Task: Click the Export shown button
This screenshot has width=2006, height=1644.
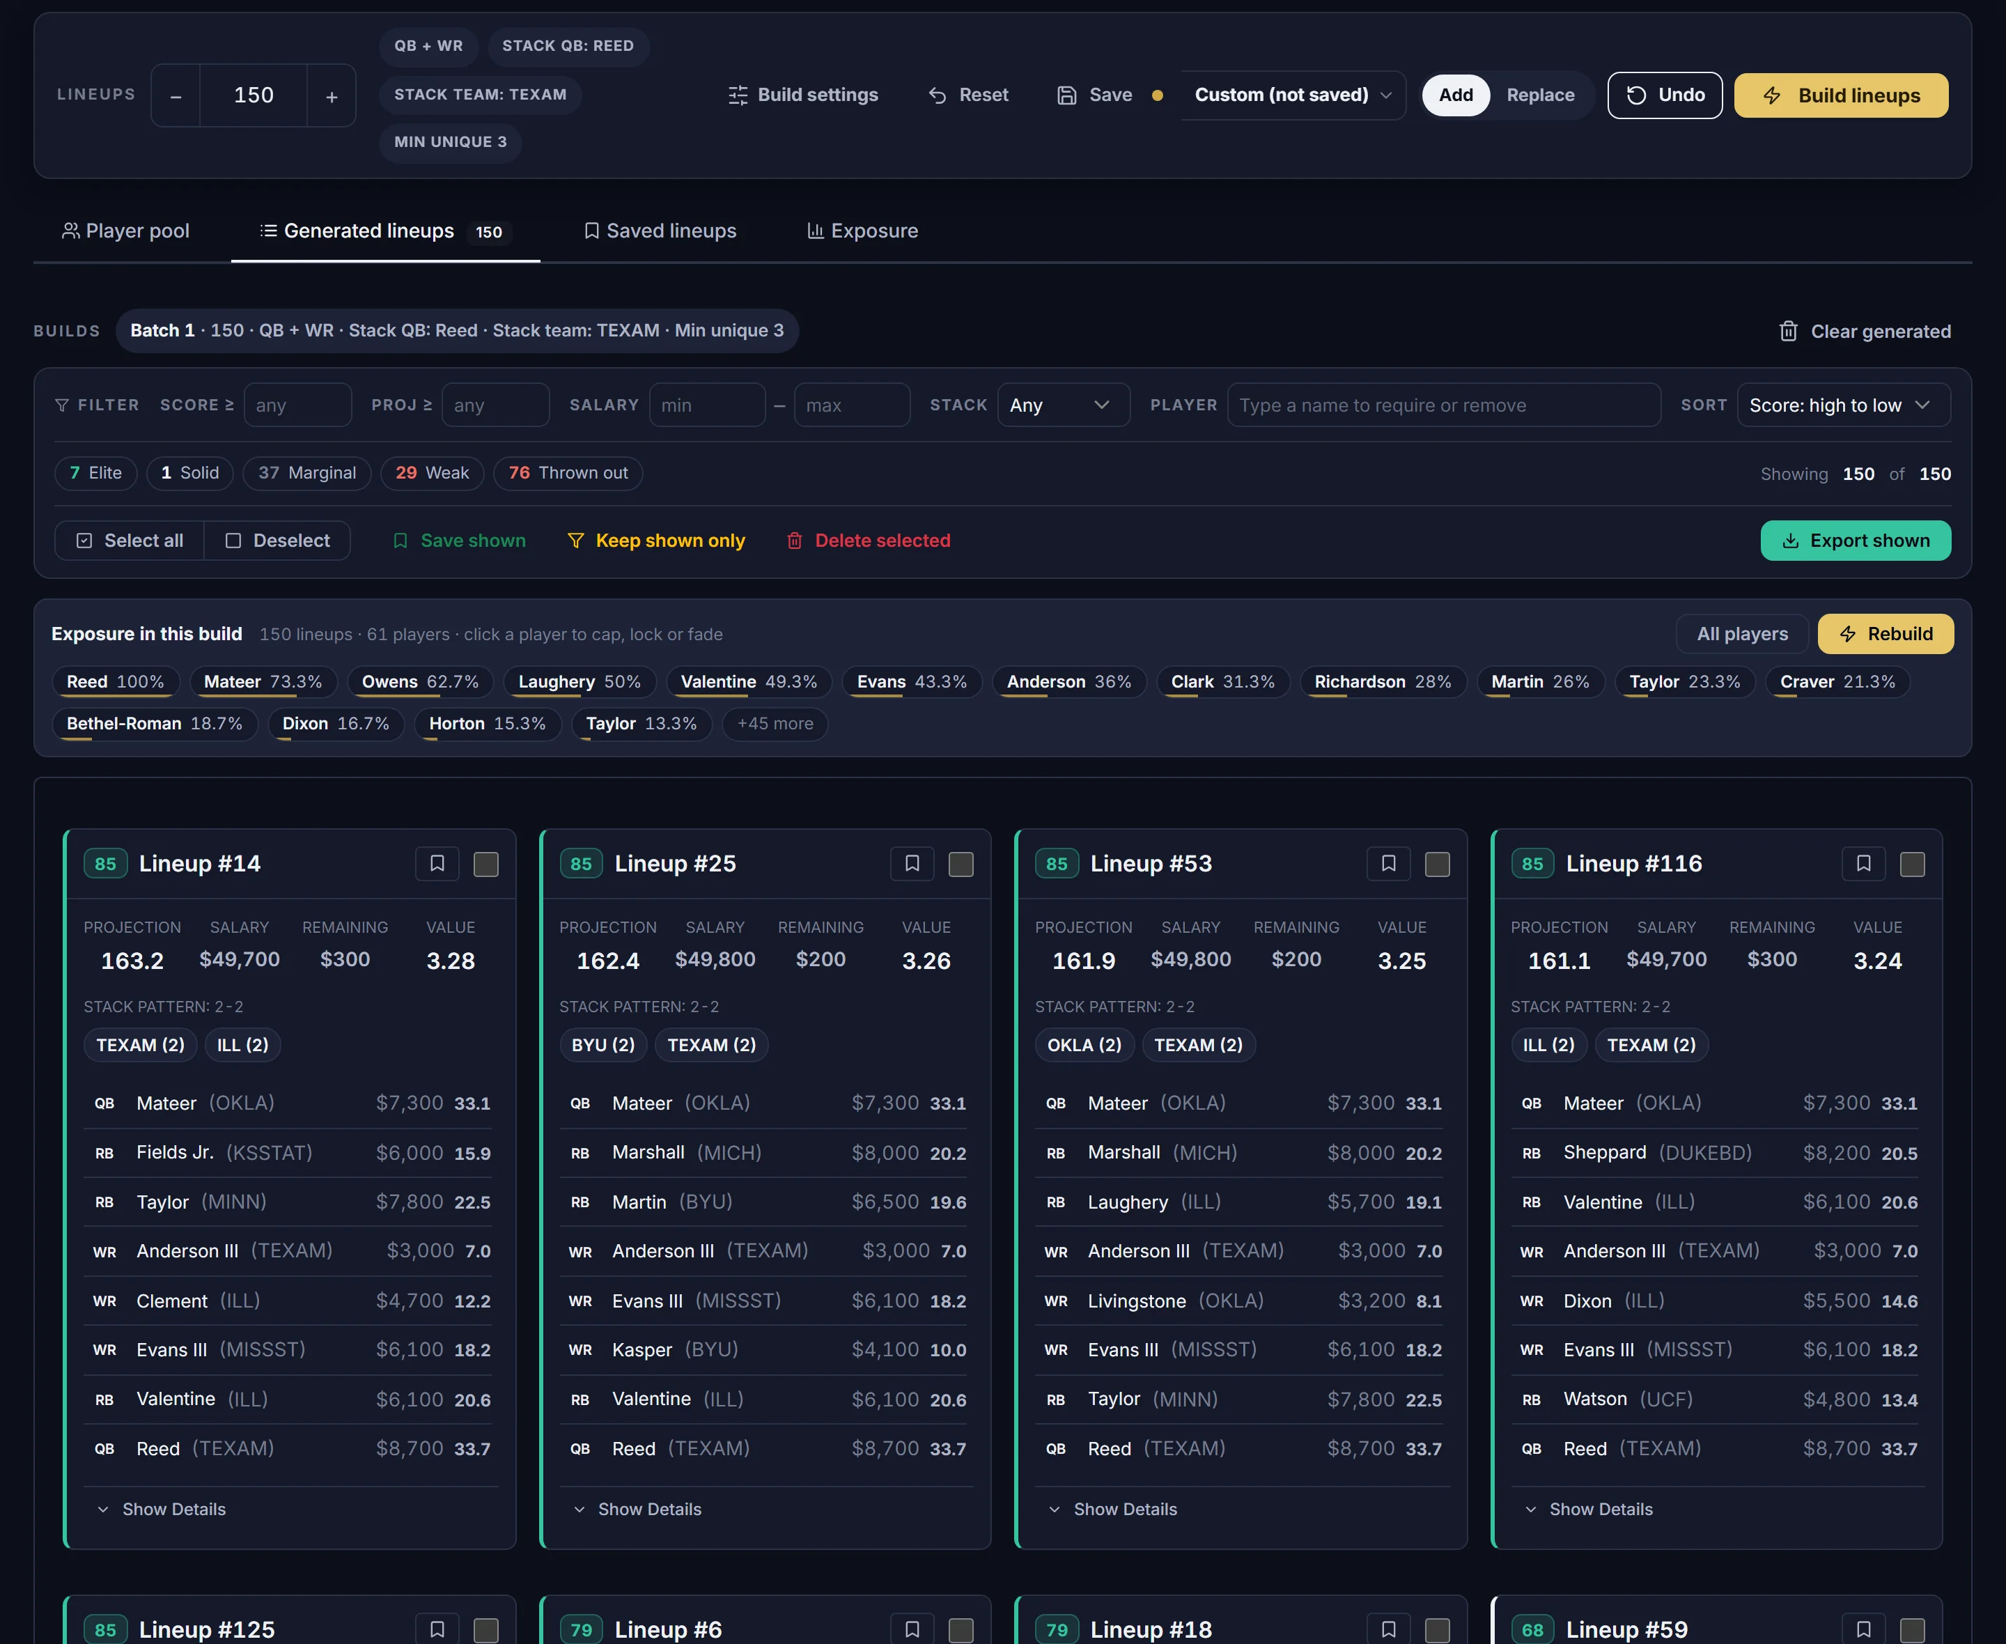Action: click(x=1855, y=541)
